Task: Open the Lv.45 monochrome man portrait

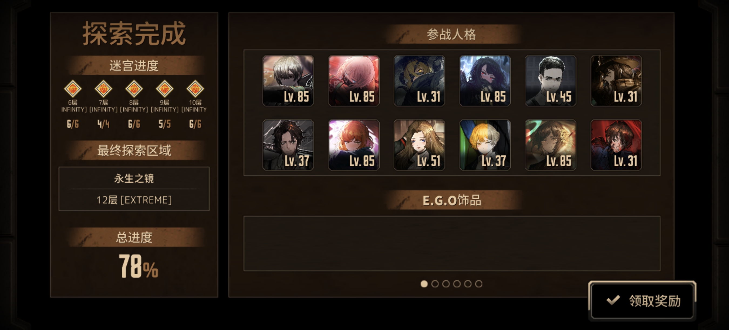Action: pyautogui.click(x=551, y=81)
